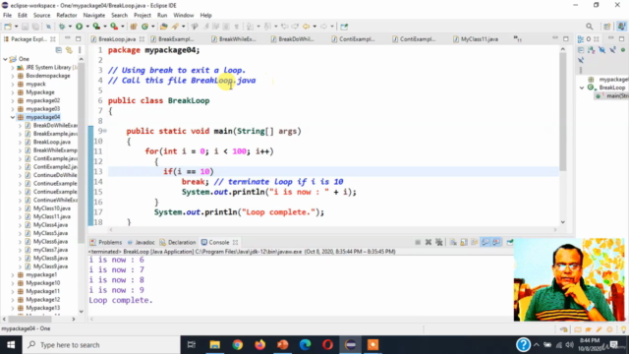Expand the JRE System Library node
The image size is (629, 354).
coord(13,68)
